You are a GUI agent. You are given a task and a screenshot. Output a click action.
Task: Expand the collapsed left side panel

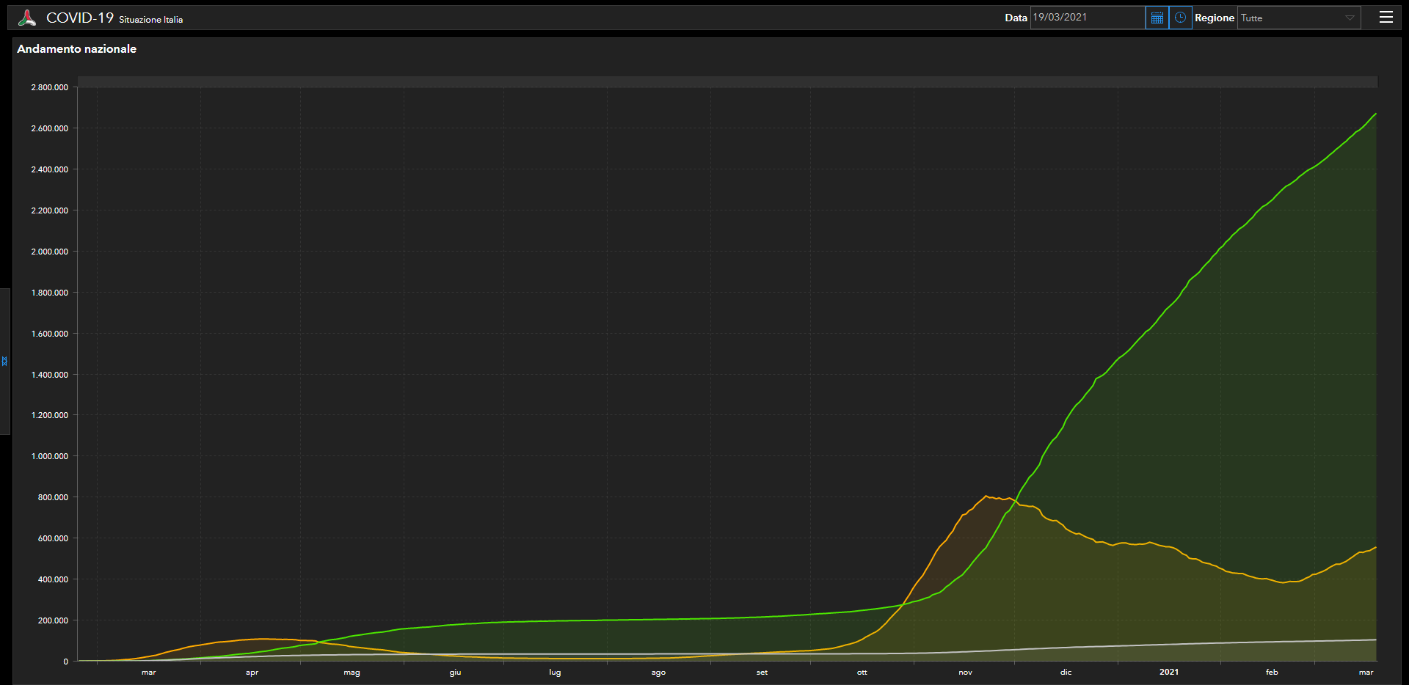point(4,361)
